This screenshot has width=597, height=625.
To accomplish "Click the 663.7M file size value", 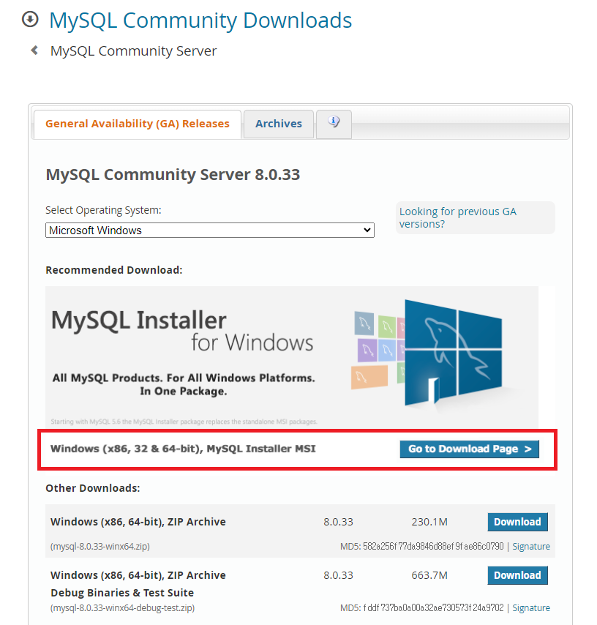I will (429, 575).
